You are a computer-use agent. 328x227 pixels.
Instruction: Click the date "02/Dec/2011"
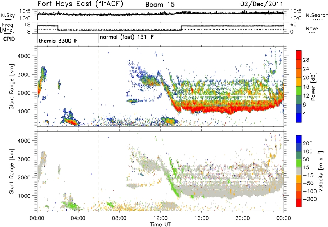point(262,4)
